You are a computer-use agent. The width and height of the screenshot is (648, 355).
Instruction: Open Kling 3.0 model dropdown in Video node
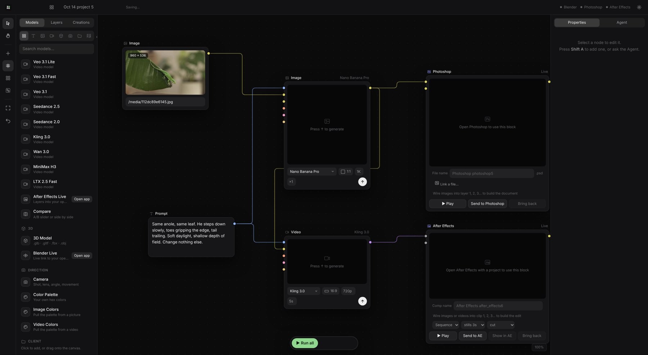click(x=303, y=291)
